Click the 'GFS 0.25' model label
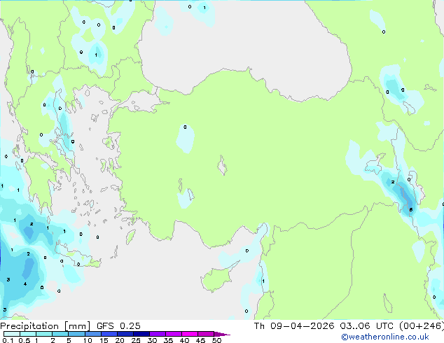Viewport: 444px width, 343px height. [118, 326]
